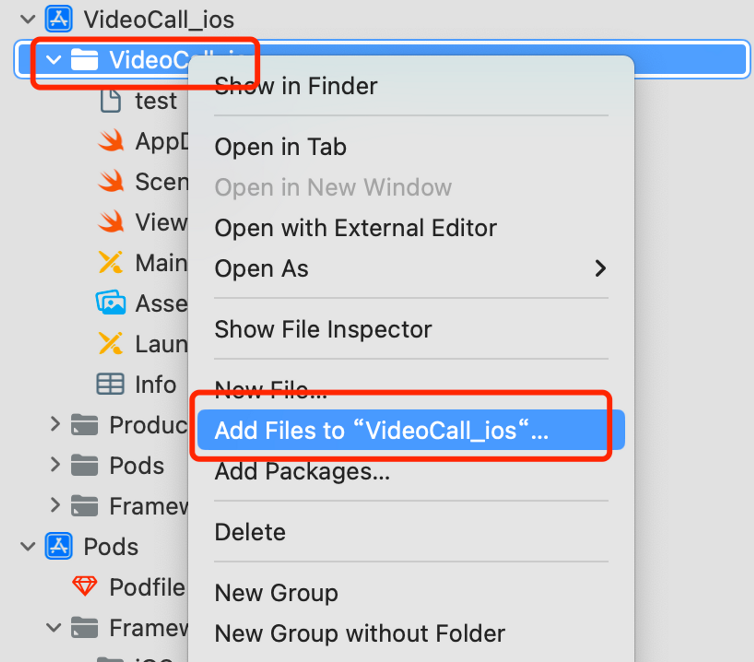Click Delete in the context menu

(x=250, y=532)
